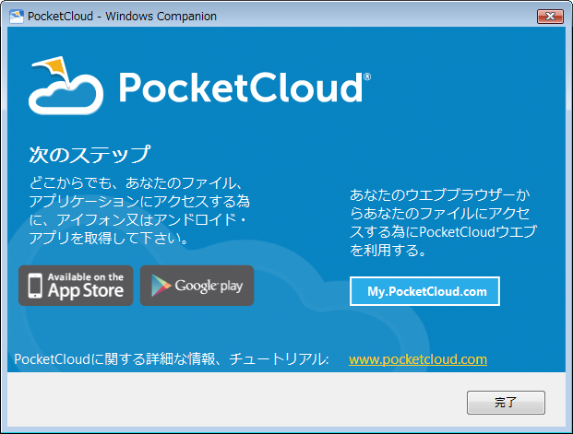Click the My.PocketCloud.com button

pos(424,291)
